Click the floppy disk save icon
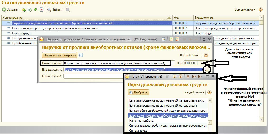Viewport: 268px width, 134px height. (81, 55)
